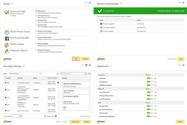Click the Norton Power Eraser lightning icon
Viewport: 187px width, 125px height.
[x=7, y=32]
